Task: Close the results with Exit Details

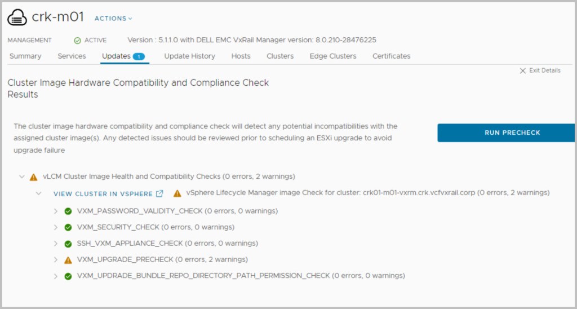Action: point(540,70)
